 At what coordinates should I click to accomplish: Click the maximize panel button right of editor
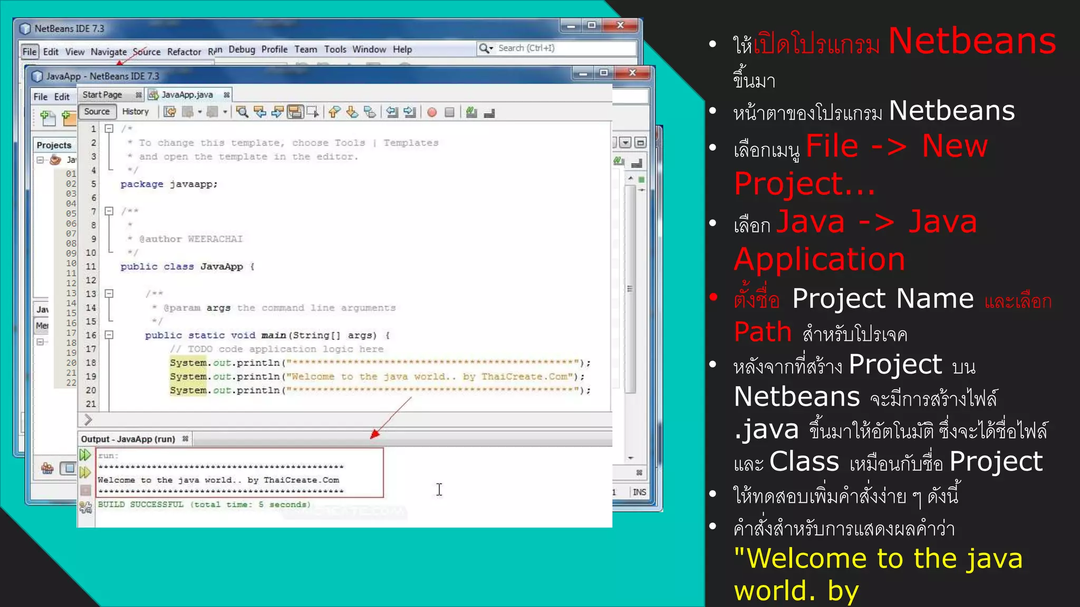click(x=640, y=143)
